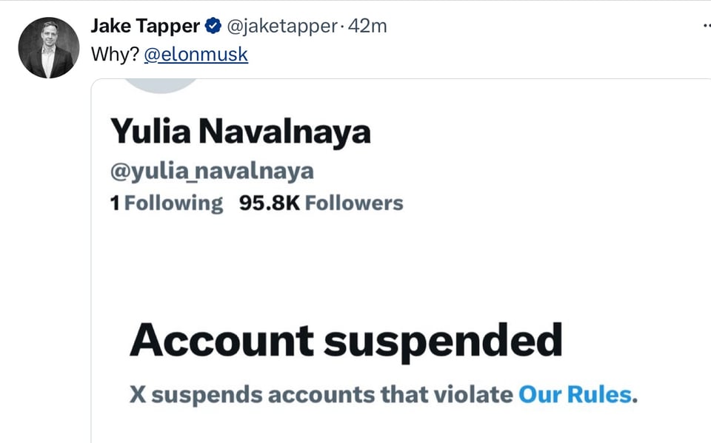Viewport: 711px width, 443px height.
Task: Click the Yulia Navalnaya profile name
Action: point(240,132)
